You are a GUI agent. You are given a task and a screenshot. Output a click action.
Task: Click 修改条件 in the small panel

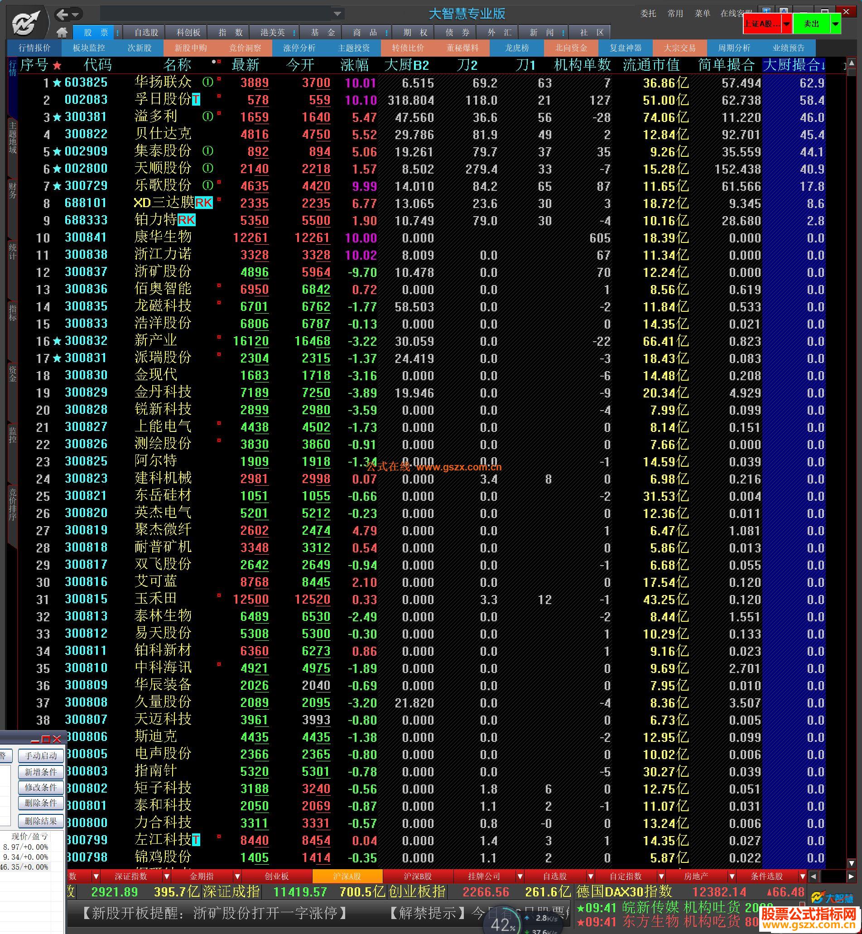41,788
